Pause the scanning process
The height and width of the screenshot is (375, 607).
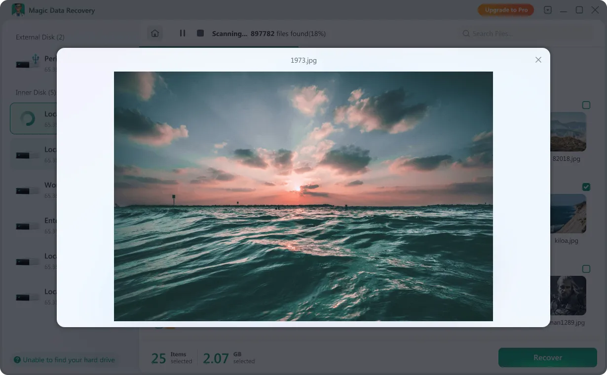click(183, 33)
